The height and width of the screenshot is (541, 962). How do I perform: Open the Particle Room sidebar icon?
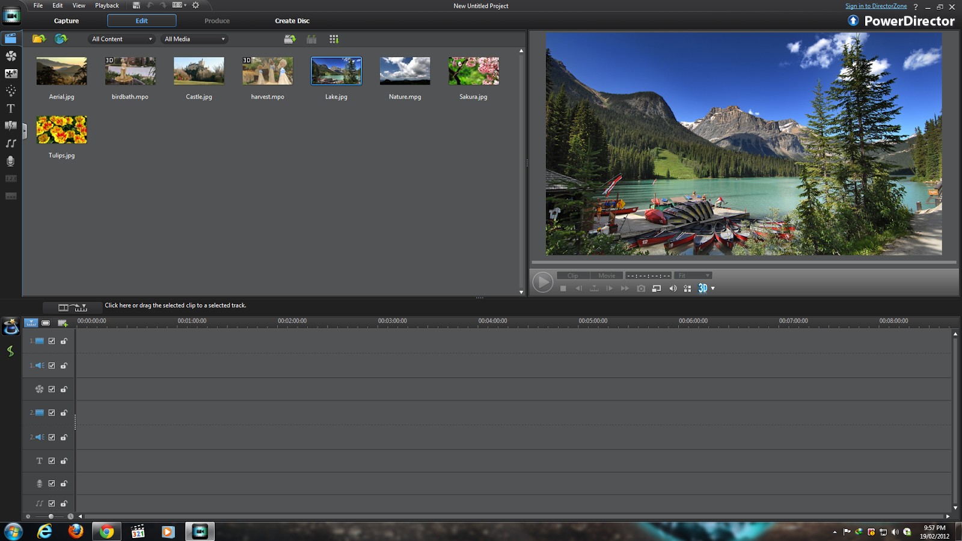coord(11,91)
